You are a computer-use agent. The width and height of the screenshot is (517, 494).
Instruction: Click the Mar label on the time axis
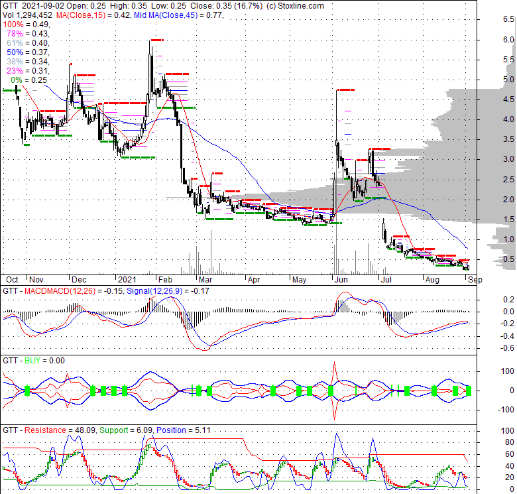click(205, 280)
